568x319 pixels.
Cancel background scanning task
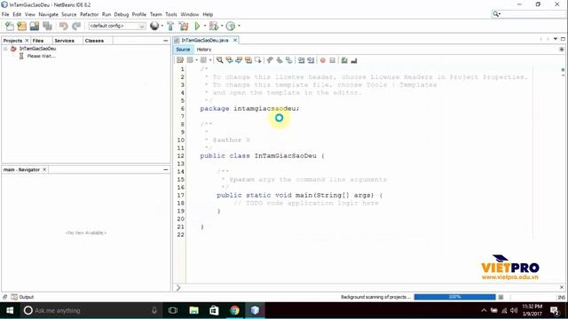click(501, 297)
